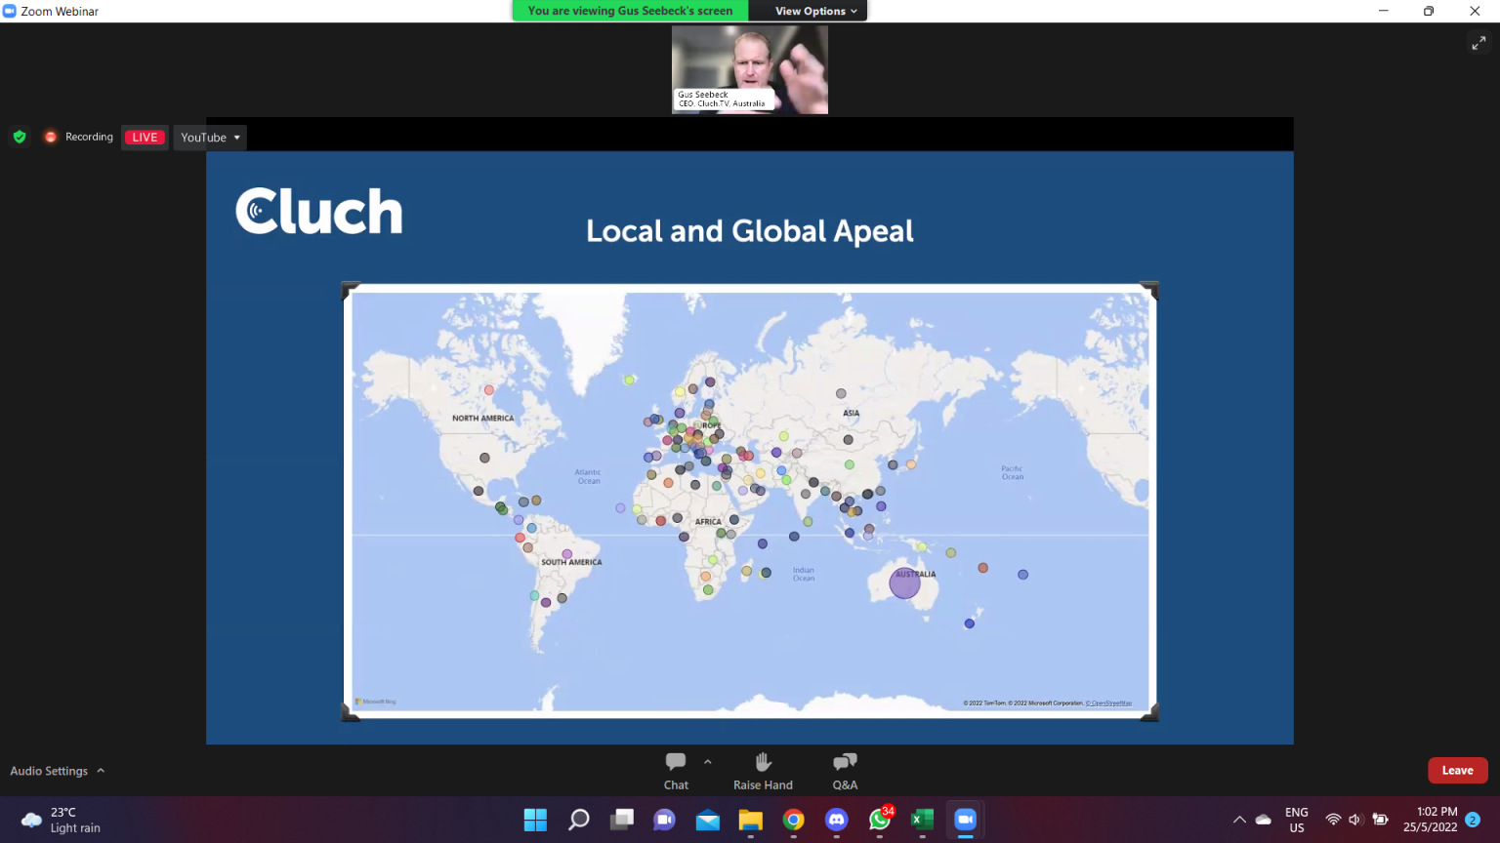Viewport: 1500px width, 843px height.
Task: Expand the Audio Settings options
Action: click(x=101, y=771)
